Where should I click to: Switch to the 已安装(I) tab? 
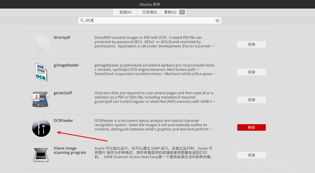[149, 12]
